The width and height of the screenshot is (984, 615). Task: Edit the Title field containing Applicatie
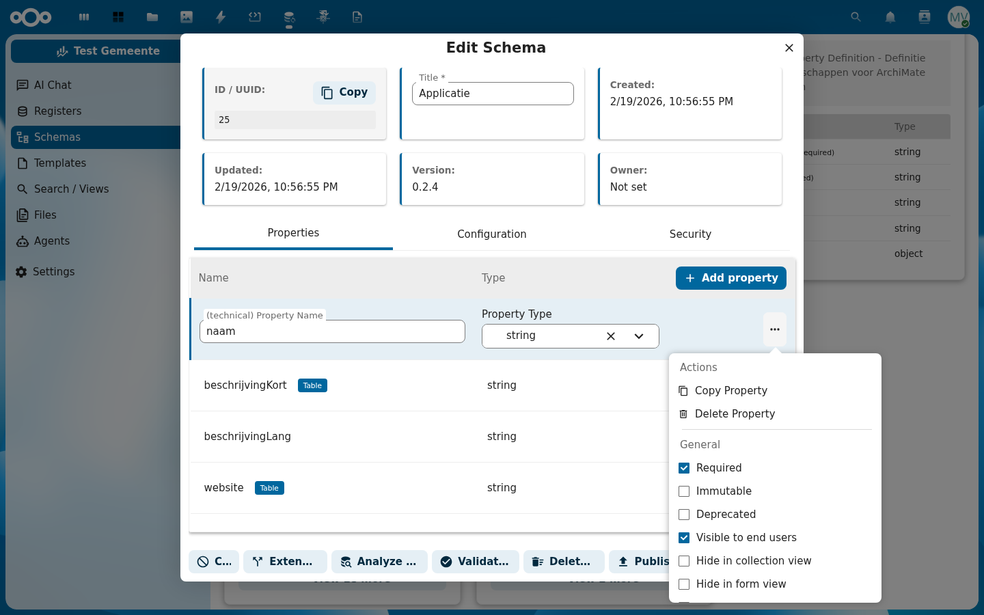point(492,94)
